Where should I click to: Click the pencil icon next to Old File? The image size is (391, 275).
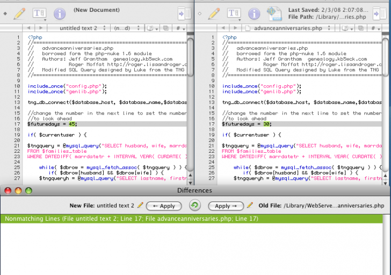coord(250,205)
